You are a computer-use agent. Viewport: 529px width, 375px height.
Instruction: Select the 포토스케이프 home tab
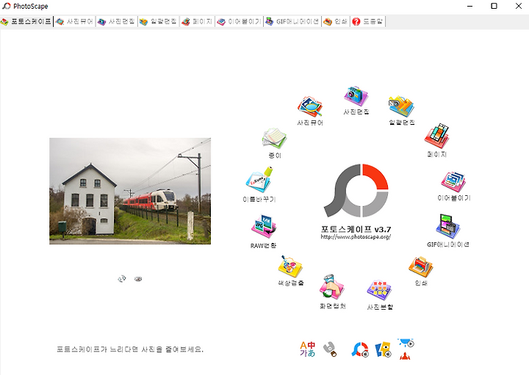click(x=26, y=21)
